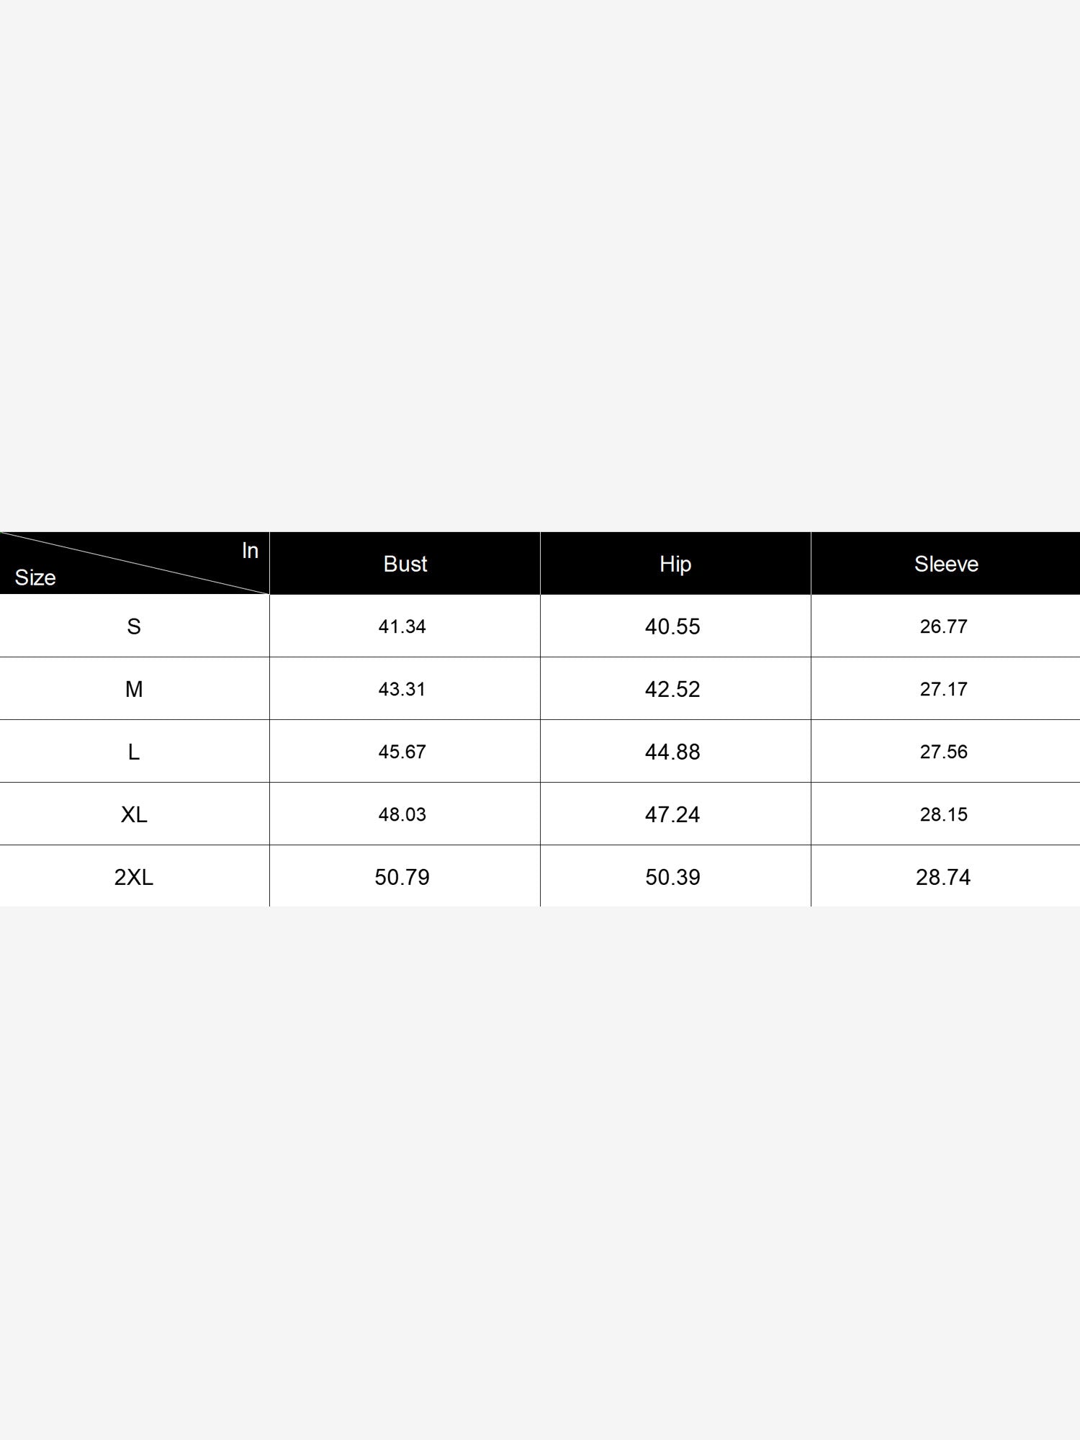Image resolution: width=1080 pixels, height=1440 pixels.
Task: Select the Size label in header corner
Action: tap(35, 577)
